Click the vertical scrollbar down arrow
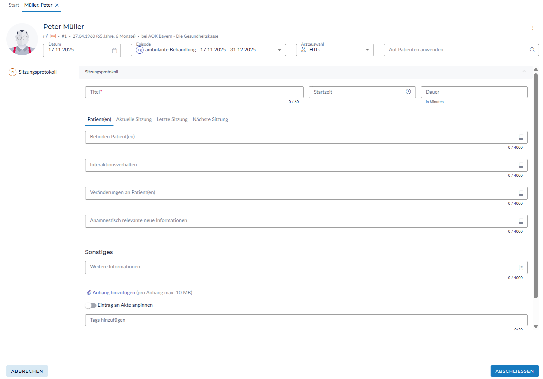This screenshot has width=543, height=379. tap(536, 327)
